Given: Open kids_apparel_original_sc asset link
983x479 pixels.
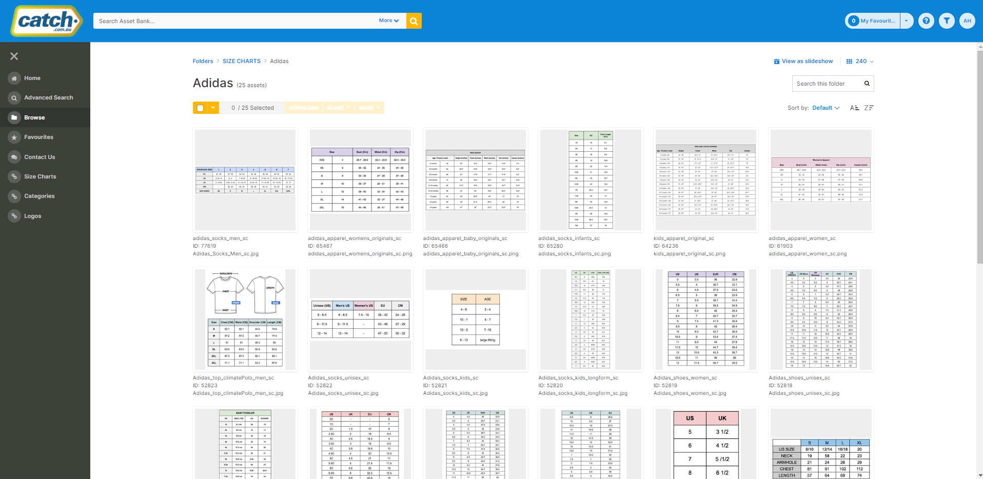Looking at the screenshot, I should click(x=684, y=238).
